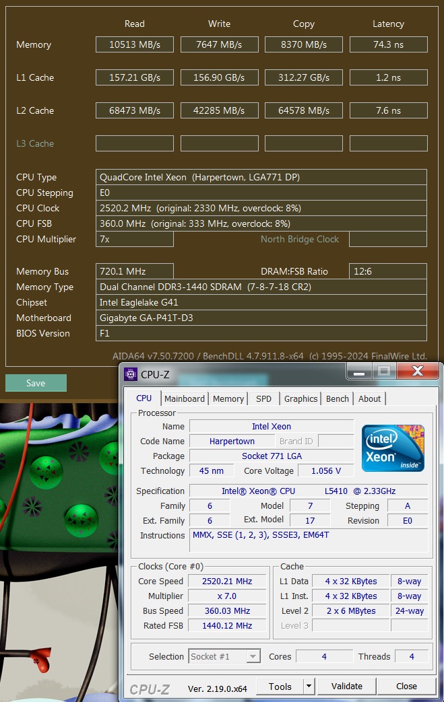
Task: Click Memory Bus value 720.1 MHz
Action: [x=134, y=271]
